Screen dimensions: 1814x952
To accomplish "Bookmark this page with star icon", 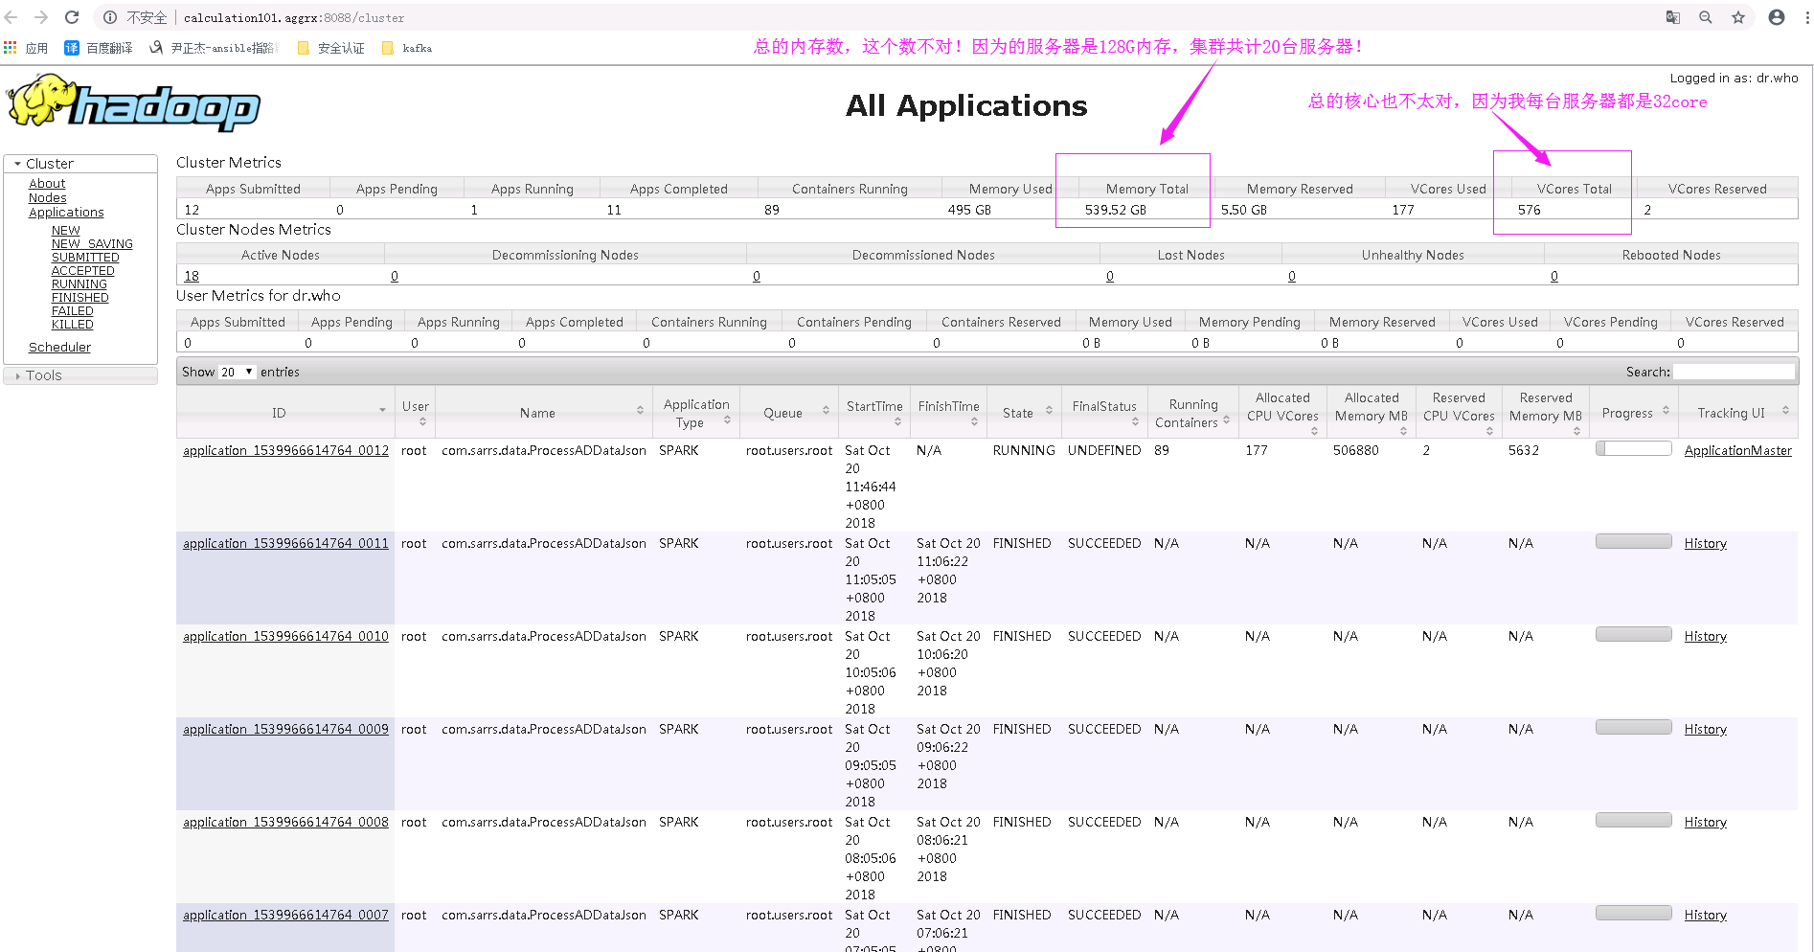I will (1738, 17).
